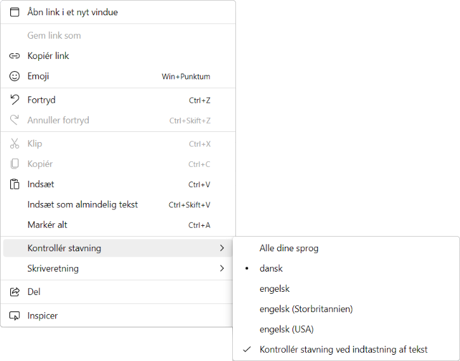Click the chain link icon for Kopiér link
This screenshot has height=361, width=460.
click(15, 56)
